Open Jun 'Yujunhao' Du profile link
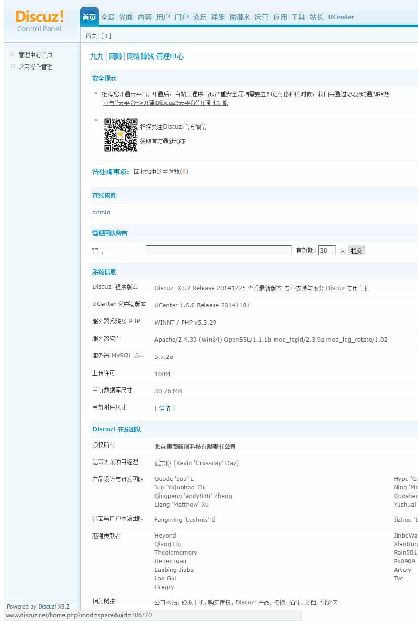 (x=180, y=488)
